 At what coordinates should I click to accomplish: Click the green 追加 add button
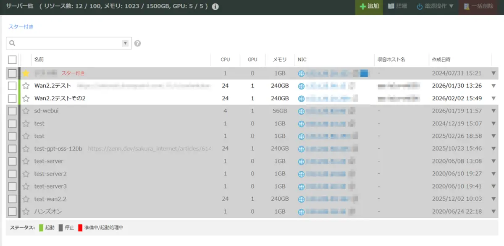point(369,7)
